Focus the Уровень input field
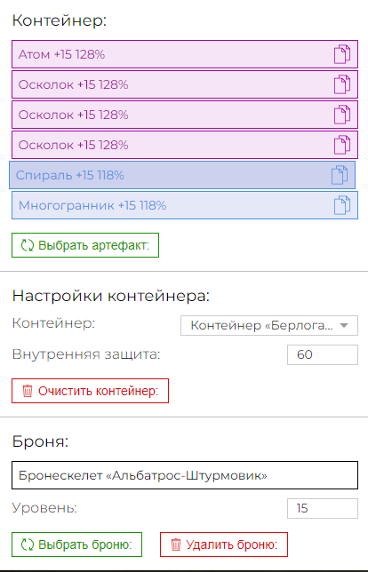The width and height of the screenshot is (368, 572). 323,508
